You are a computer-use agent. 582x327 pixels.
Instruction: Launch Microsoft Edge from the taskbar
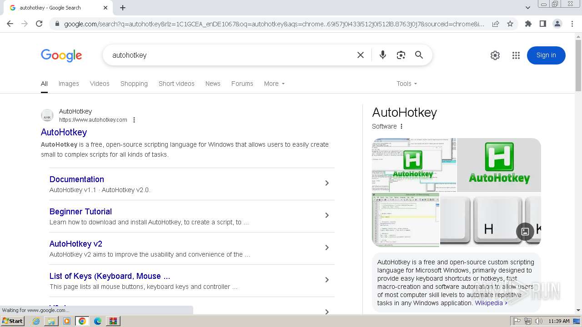[x=97, y=321]
